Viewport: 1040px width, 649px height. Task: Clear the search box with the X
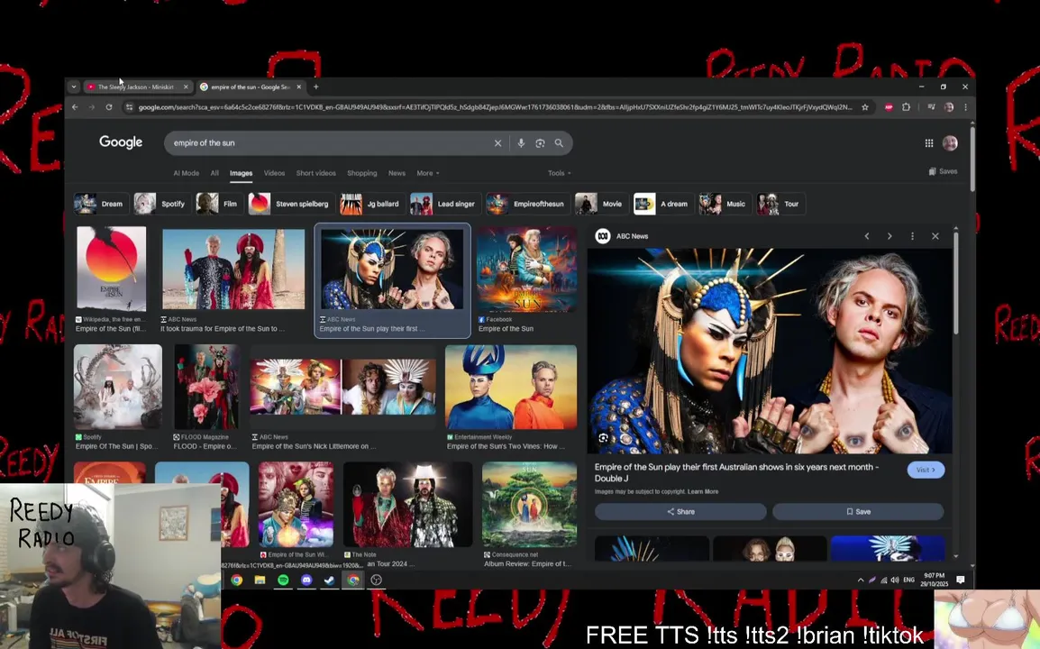point(497,142)
